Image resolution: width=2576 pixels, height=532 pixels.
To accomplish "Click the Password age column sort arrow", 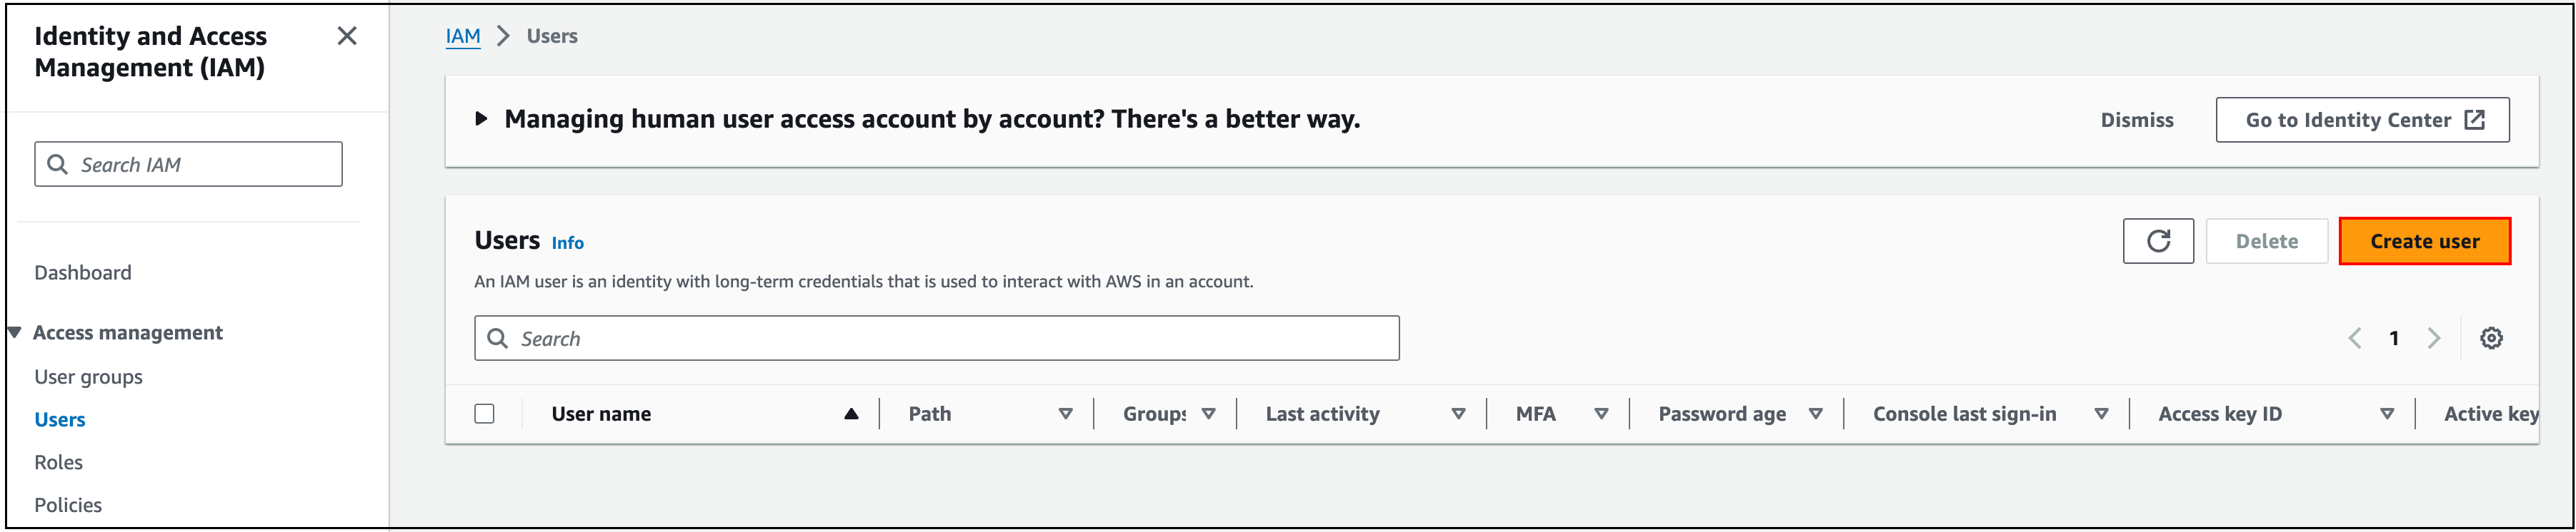I will tap(1815, 414).
